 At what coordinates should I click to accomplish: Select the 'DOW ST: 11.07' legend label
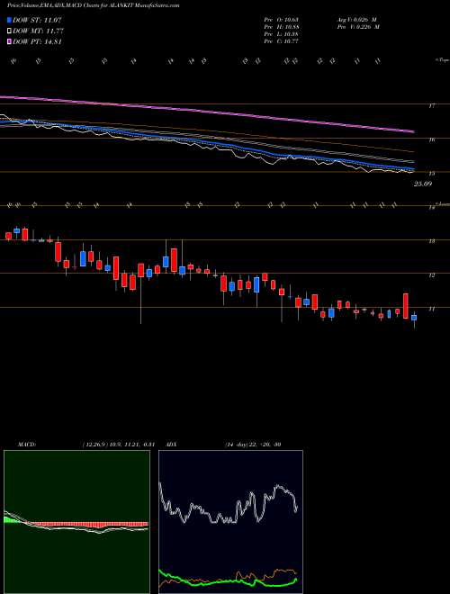[37, 20]
